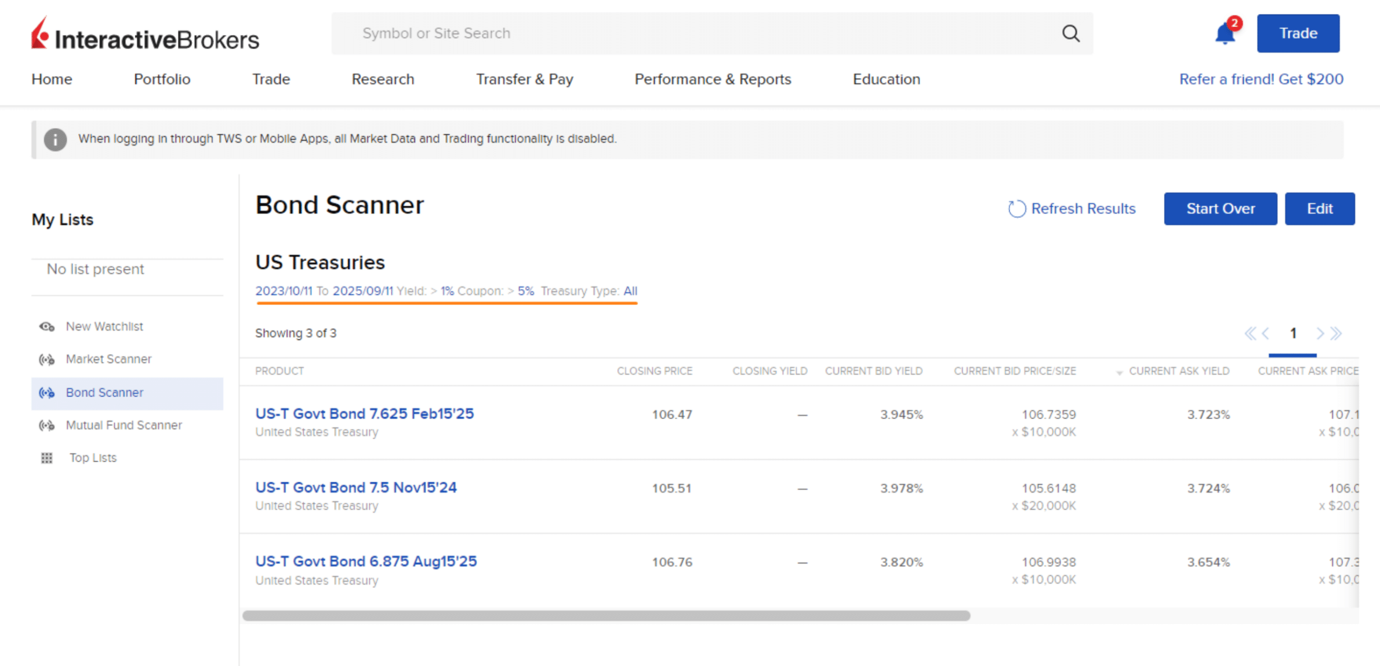Screen dimensions: 1380x666
Task: Open the Transfer & Pay menu
Action: coord(525,79)
